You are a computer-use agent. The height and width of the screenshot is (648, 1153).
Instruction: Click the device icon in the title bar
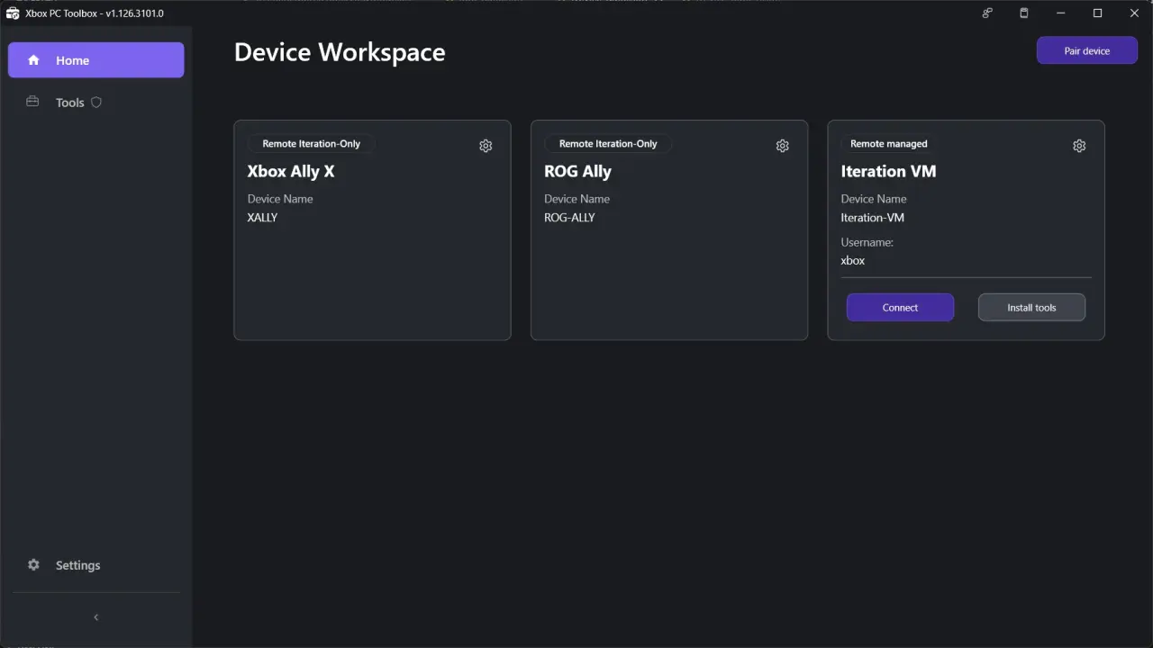[x=1023, y=13]
